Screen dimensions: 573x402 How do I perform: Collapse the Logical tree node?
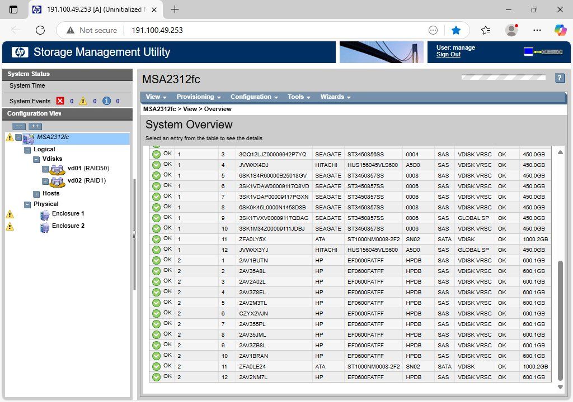pyautogui.click(x=27, y=150)
